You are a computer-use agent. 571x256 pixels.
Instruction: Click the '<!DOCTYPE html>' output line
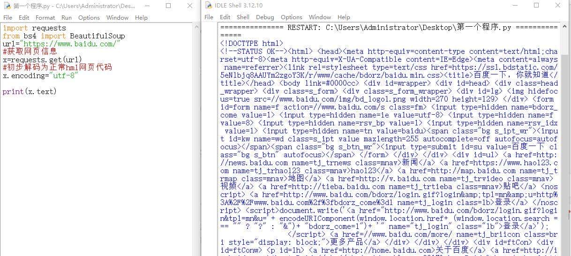[x=252, y=44]
